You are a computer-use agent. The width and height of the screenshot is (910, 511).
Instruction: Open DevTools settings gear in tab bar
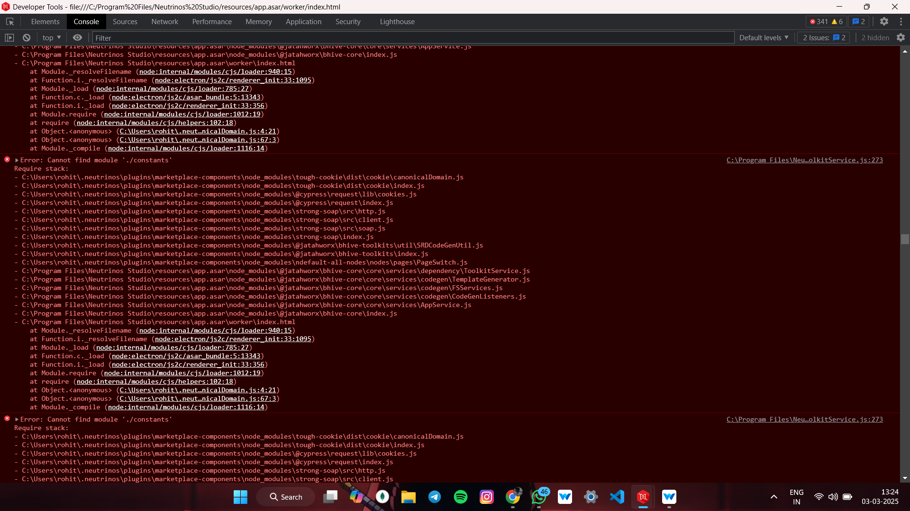884,22
